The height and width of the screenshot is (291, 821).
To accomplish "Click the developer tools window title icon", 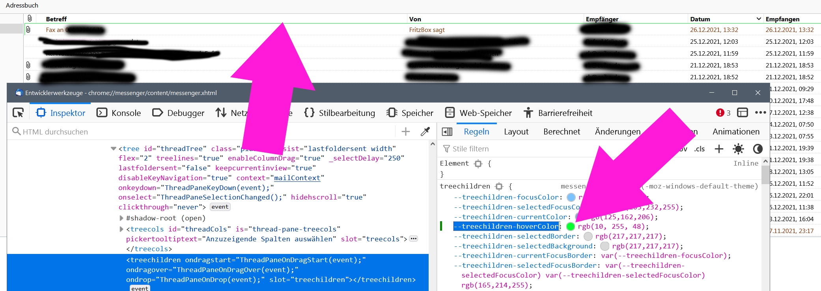I will (19, 93).
